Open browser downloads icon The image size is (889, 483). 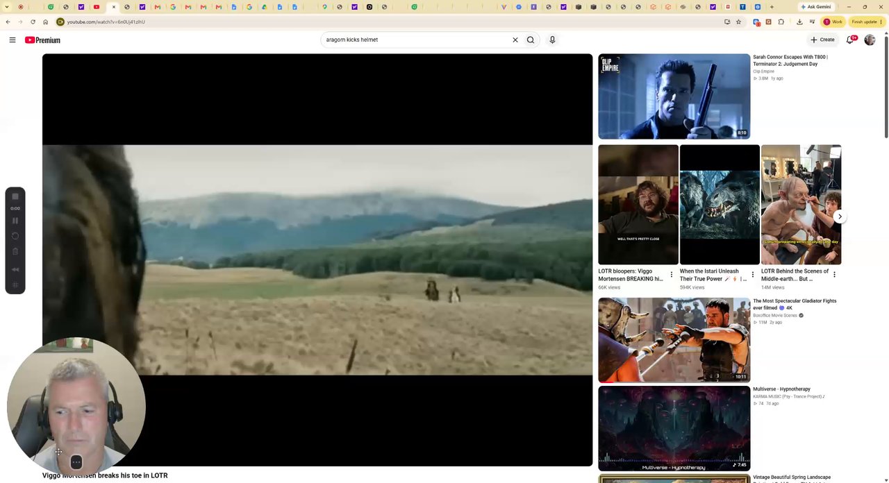pos(799,22)
